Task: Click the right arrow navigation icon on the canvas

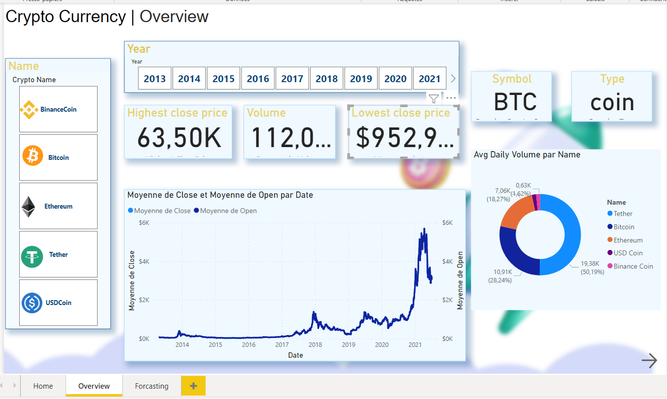Action: tap(649, 361)
